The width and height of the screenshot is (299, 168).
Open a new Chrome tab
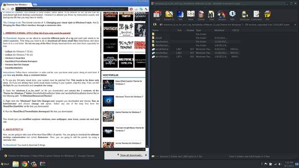[x=35, y=4]
